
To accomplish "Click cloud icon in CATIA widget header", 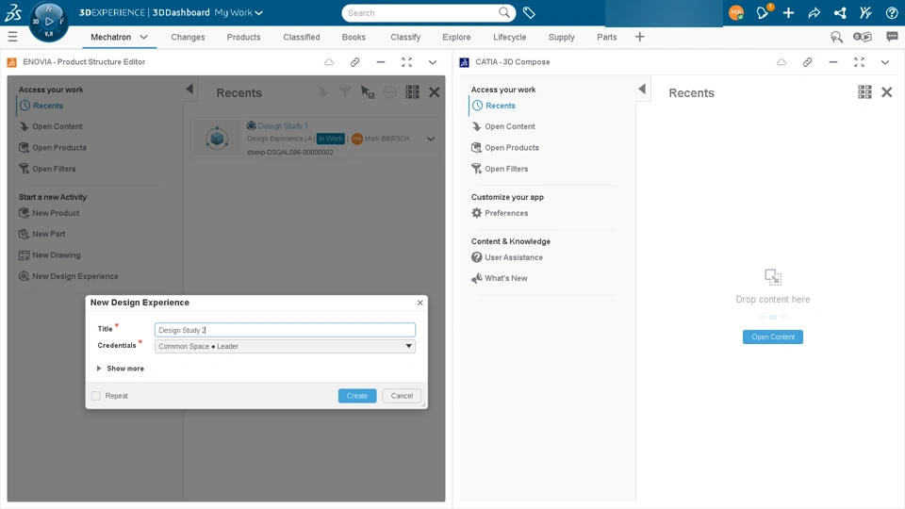I will [782, 62].
